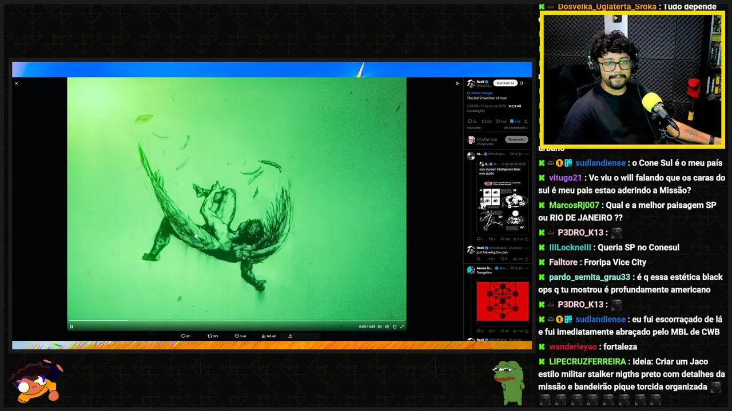Screen dimensions: 732x411
Task: Click the 'just following the plan' text
Action: (x=492, y=252)
